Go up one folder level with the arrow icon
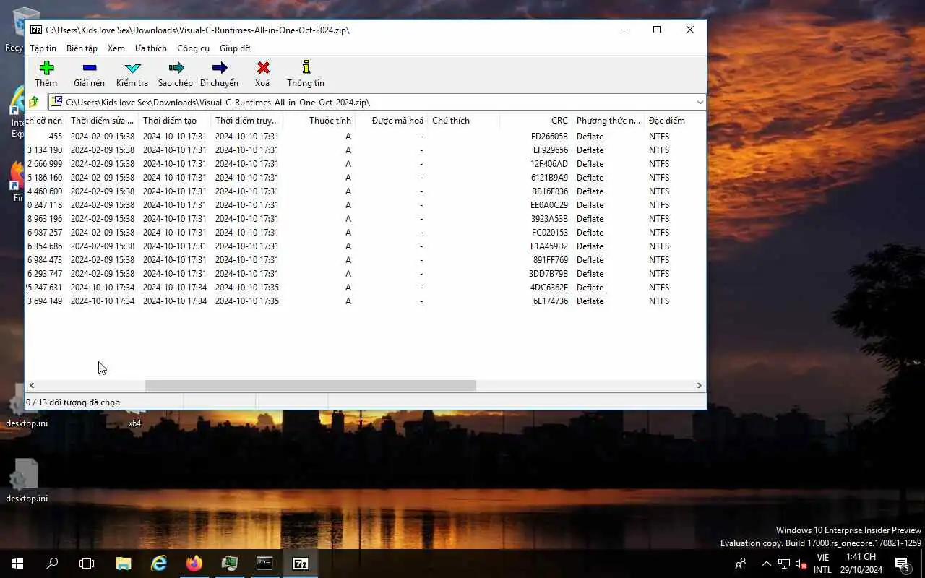This screenshot has height=578, width=925. tap(34, 102)
